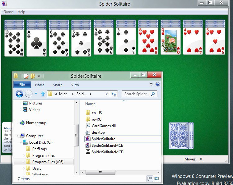Screen dimensions: 233x185
Task: Click the New folder quick access icon
Action: 33,76
